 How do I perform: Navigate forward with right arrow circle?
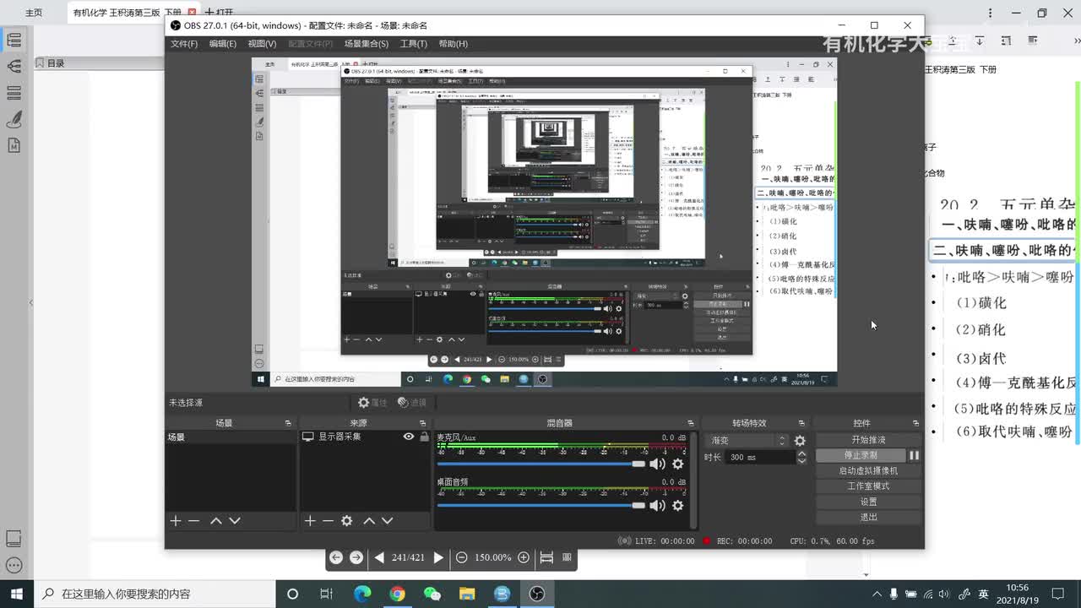coord(356,557)
